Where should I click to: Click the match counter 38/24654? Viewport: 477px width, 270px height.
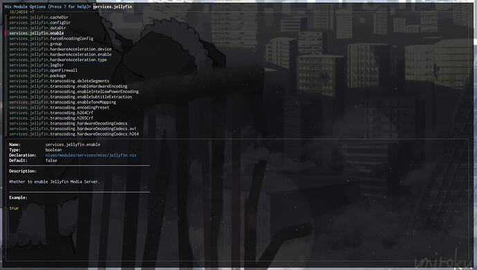point(18,12)
